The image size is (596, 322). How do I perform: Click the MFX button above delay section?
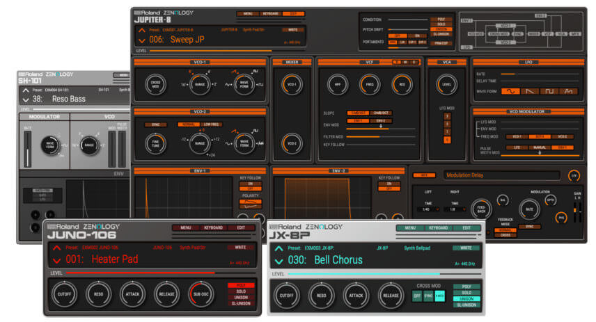coord(424,175)
